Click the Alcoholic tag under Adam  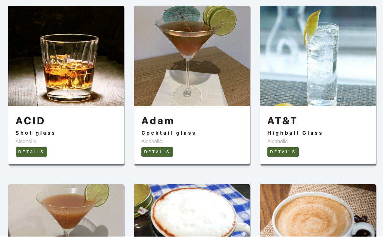(152, 141)
